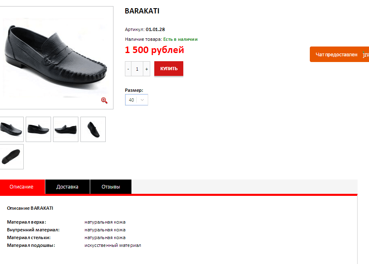Select the shoe sole thumbnail

click(x=11, y=156)
